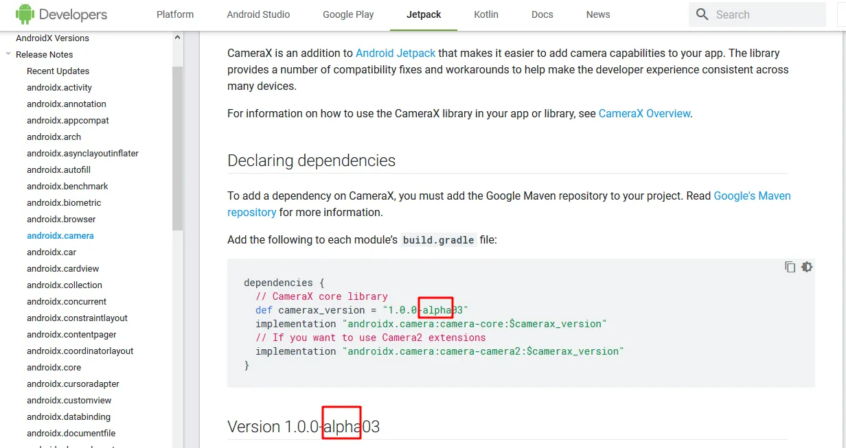Open androidx.arch release notes
The image size is (846, 448).
coord(54,137)
